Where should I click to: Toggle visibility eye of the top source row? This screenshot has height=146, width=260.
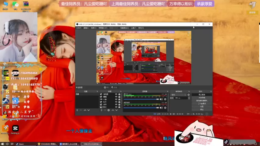(x=116, y=94)
